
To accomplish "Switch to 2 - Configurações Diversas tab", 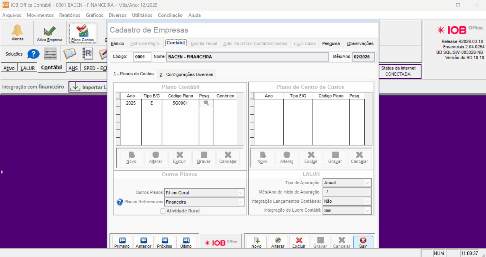I will click(186, 75).
